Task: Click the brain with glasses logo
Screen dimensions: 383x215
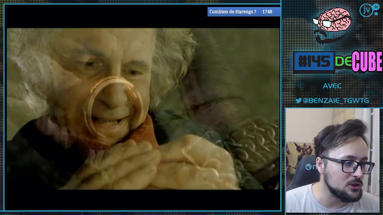Action: click(332, 25)
